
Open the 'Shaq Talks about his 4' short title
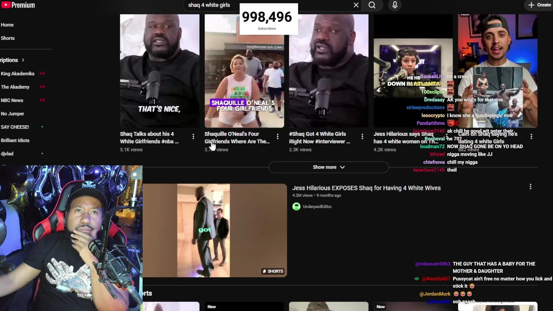click(149, 138)
